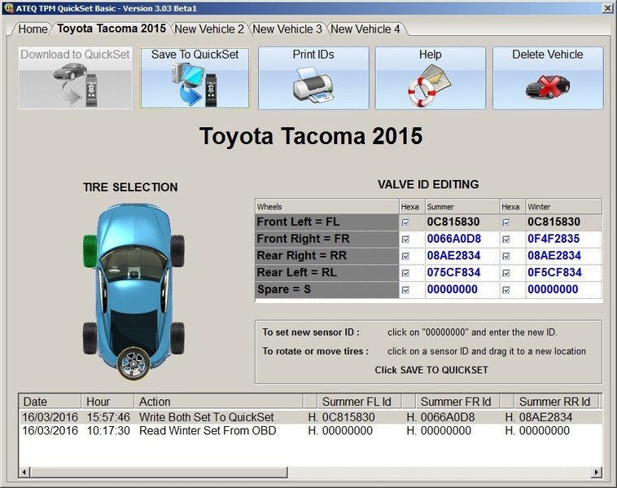Edit Winter ID 00000000 for Spare
Image resolution: width=617 pixels, height=488 pixels.
coord(563,289)
